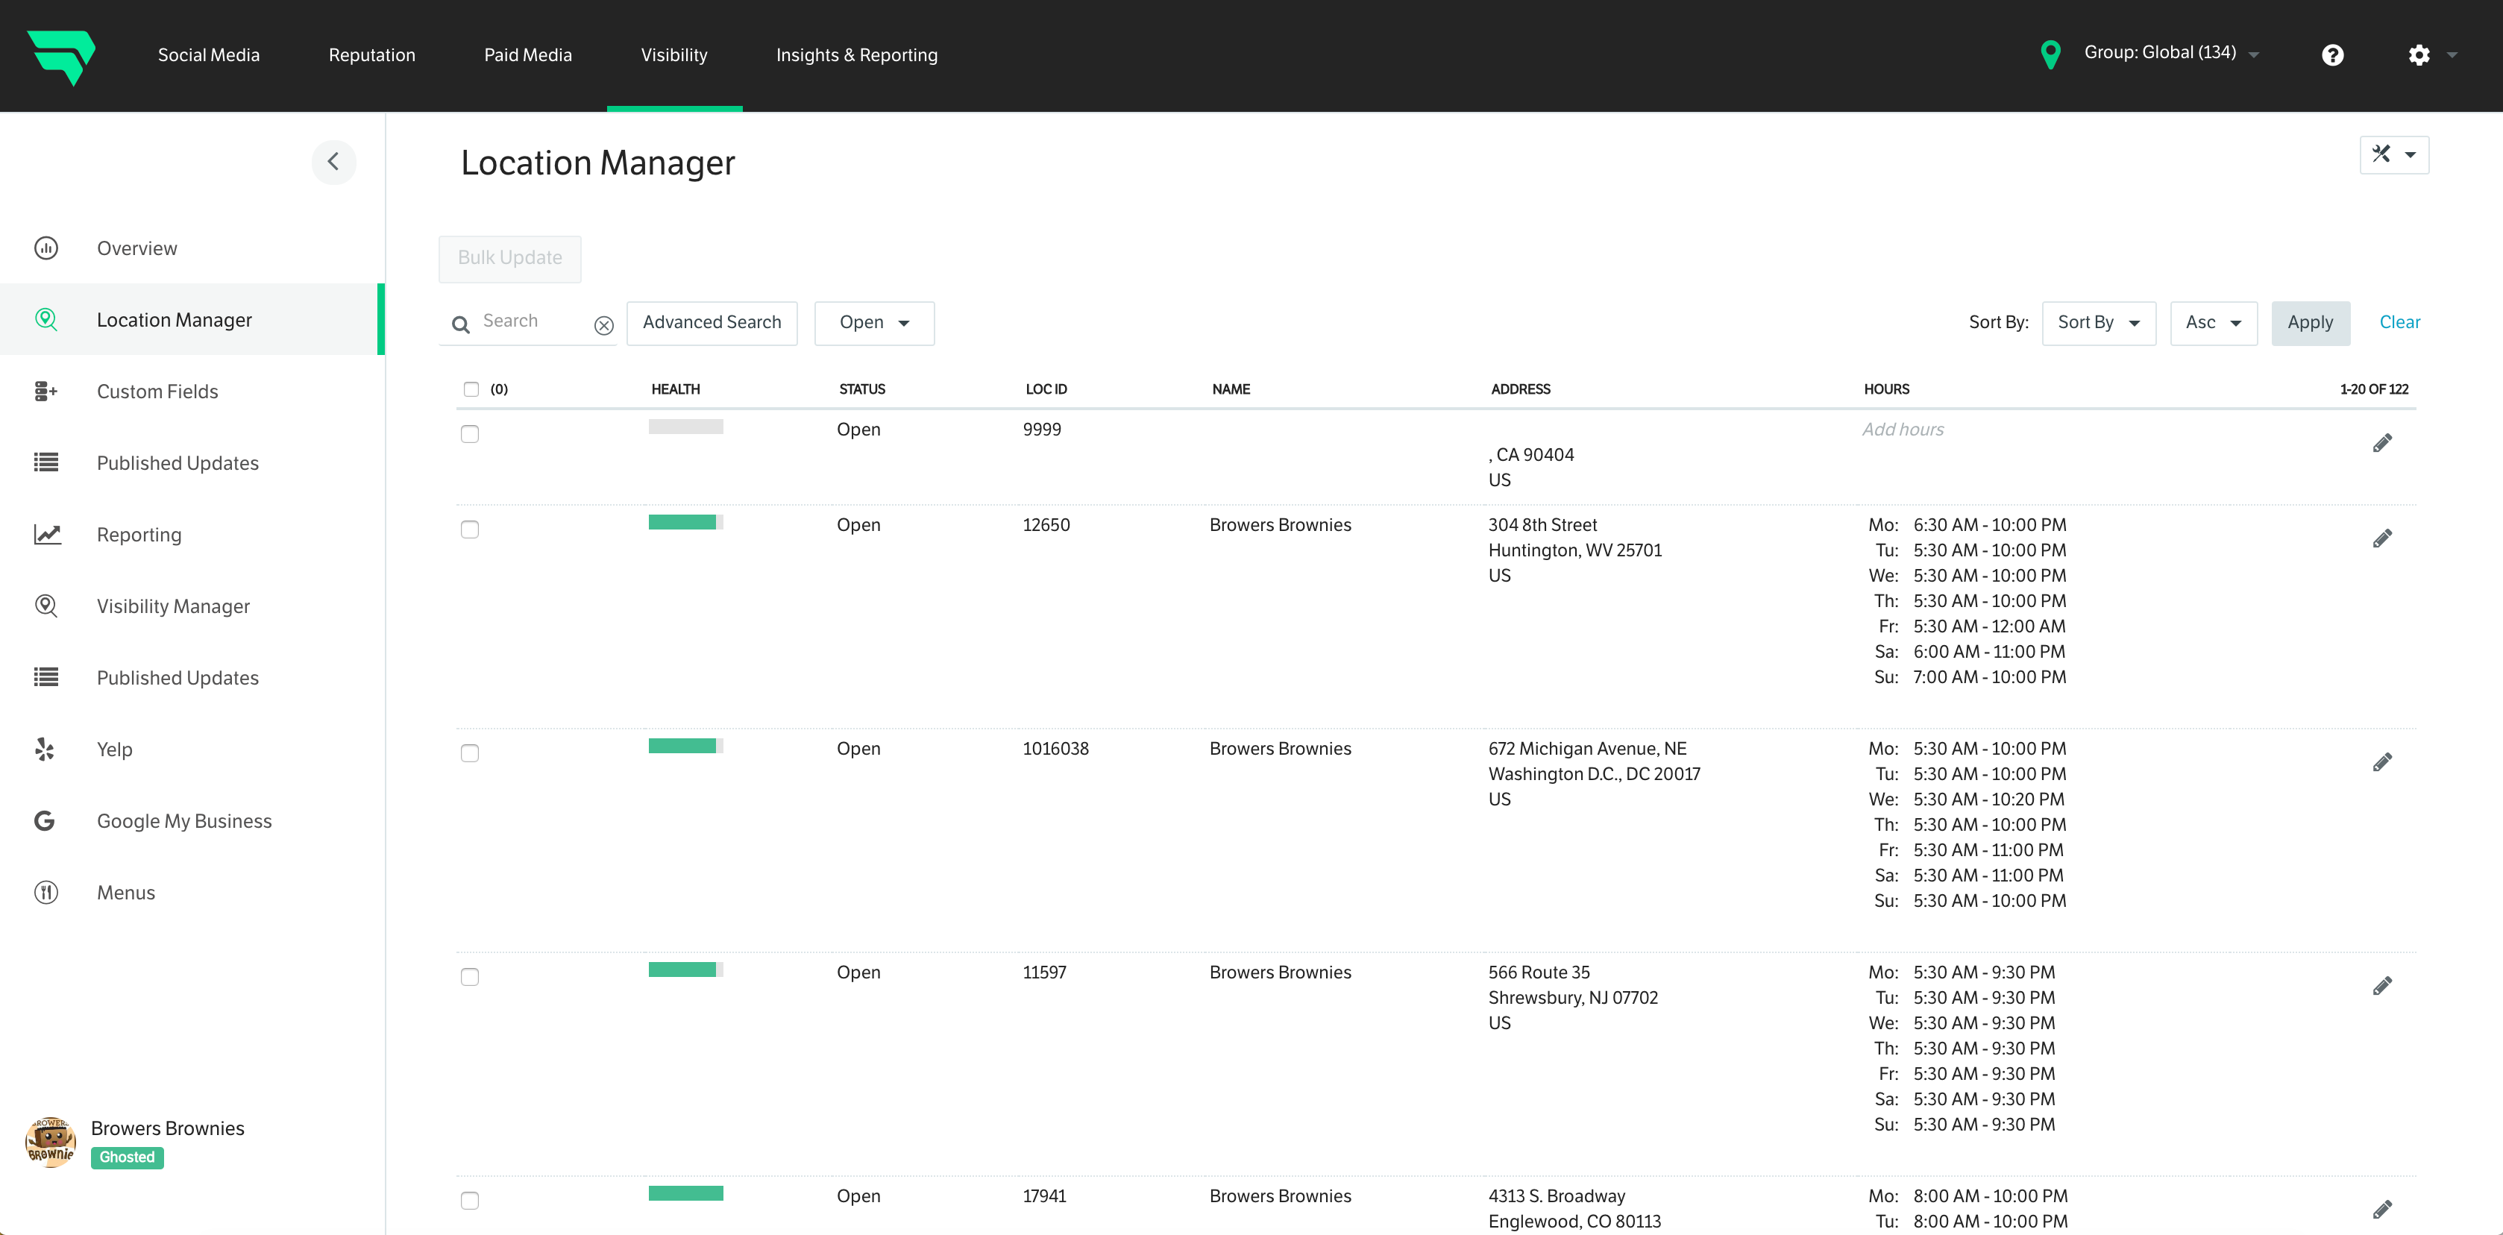Open the Paid Media tab

[x=527, y=55]
